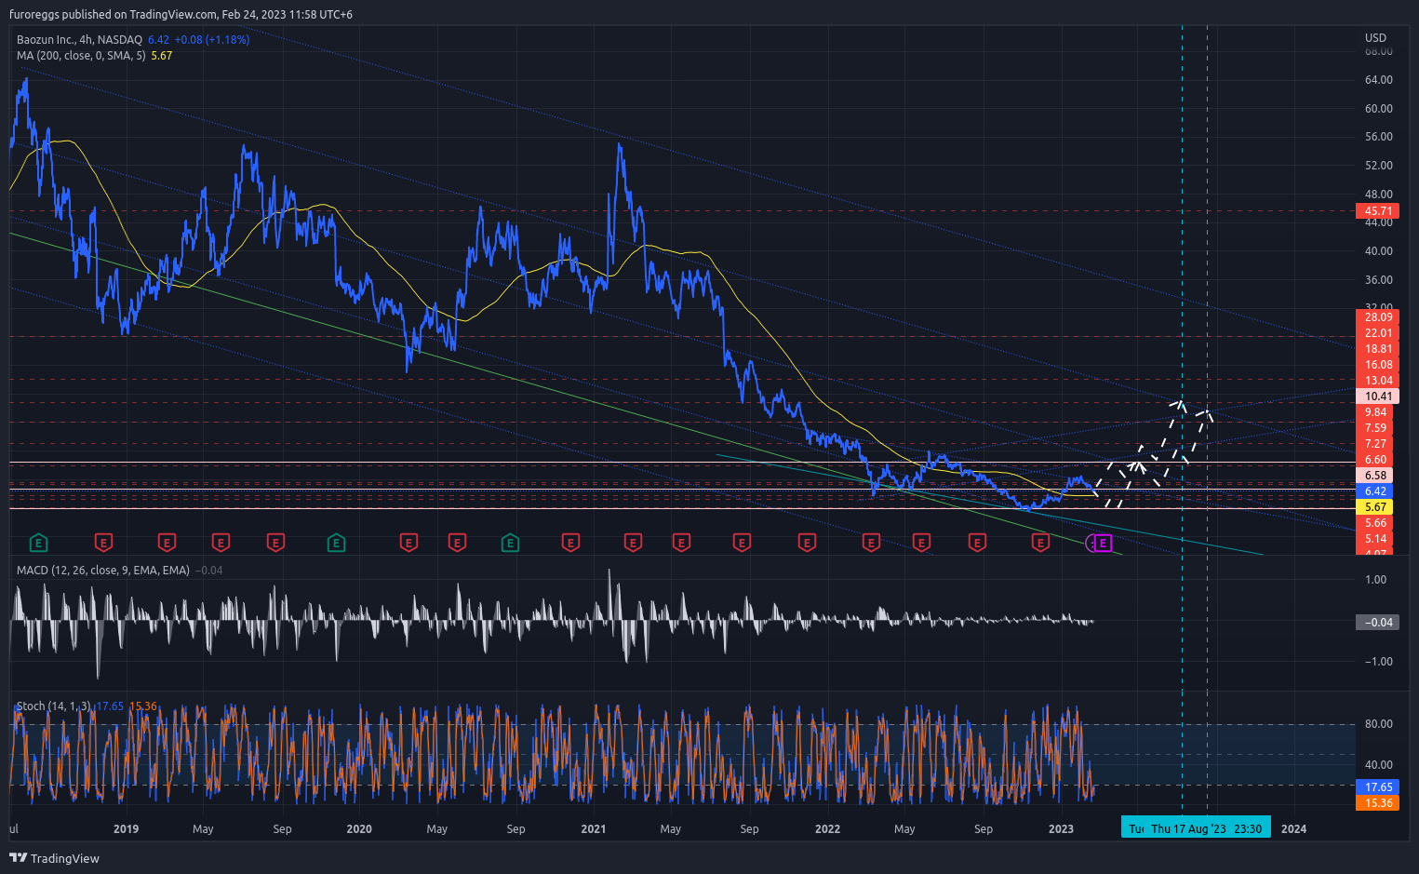Click 2020 on the time axis
Screen dimensions: 1419x874
pos(359,829)
